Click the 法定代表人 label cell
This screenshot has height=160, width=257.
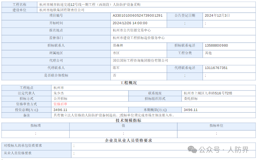click(26, 93)
